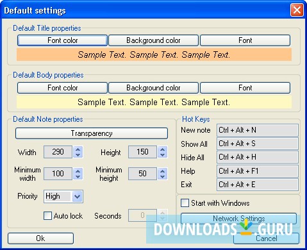
Task: Decrease the Height value with down arrow
Action: tap(163, 155)
